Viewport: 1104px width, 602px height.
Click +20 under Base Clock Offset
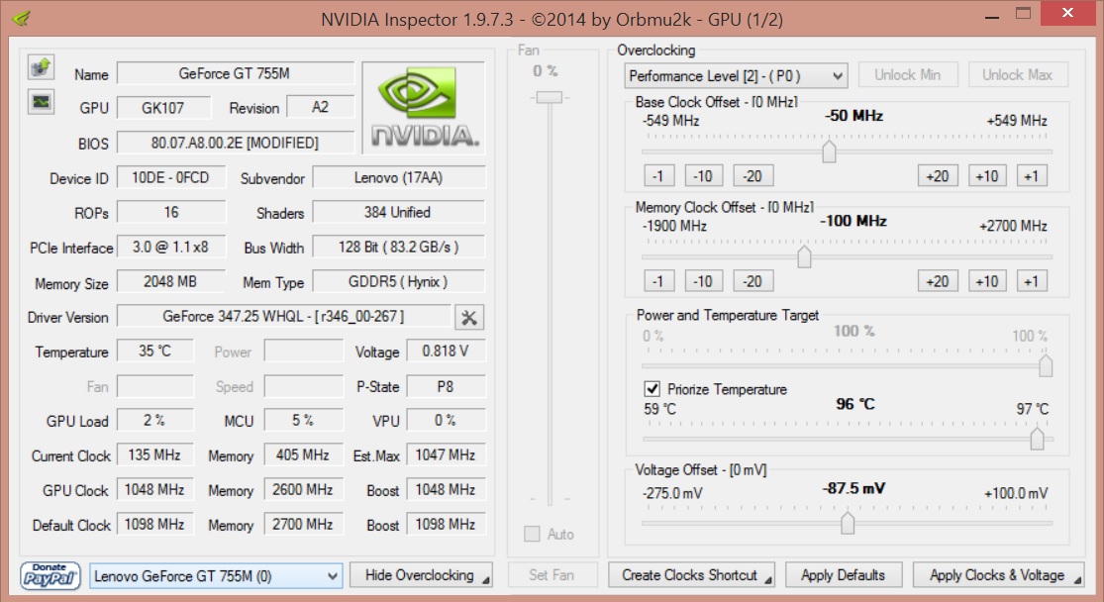coord(938,176)
